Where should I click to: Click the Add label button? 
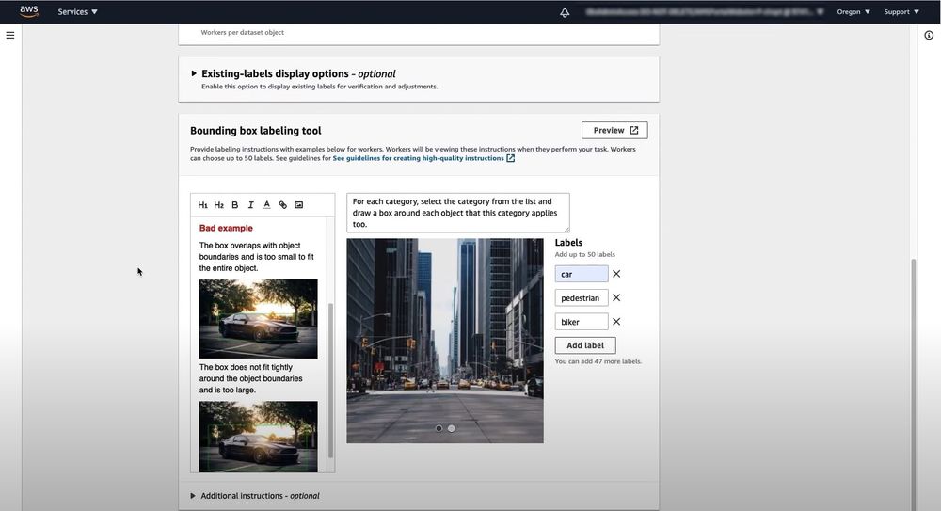coord(585,345)
